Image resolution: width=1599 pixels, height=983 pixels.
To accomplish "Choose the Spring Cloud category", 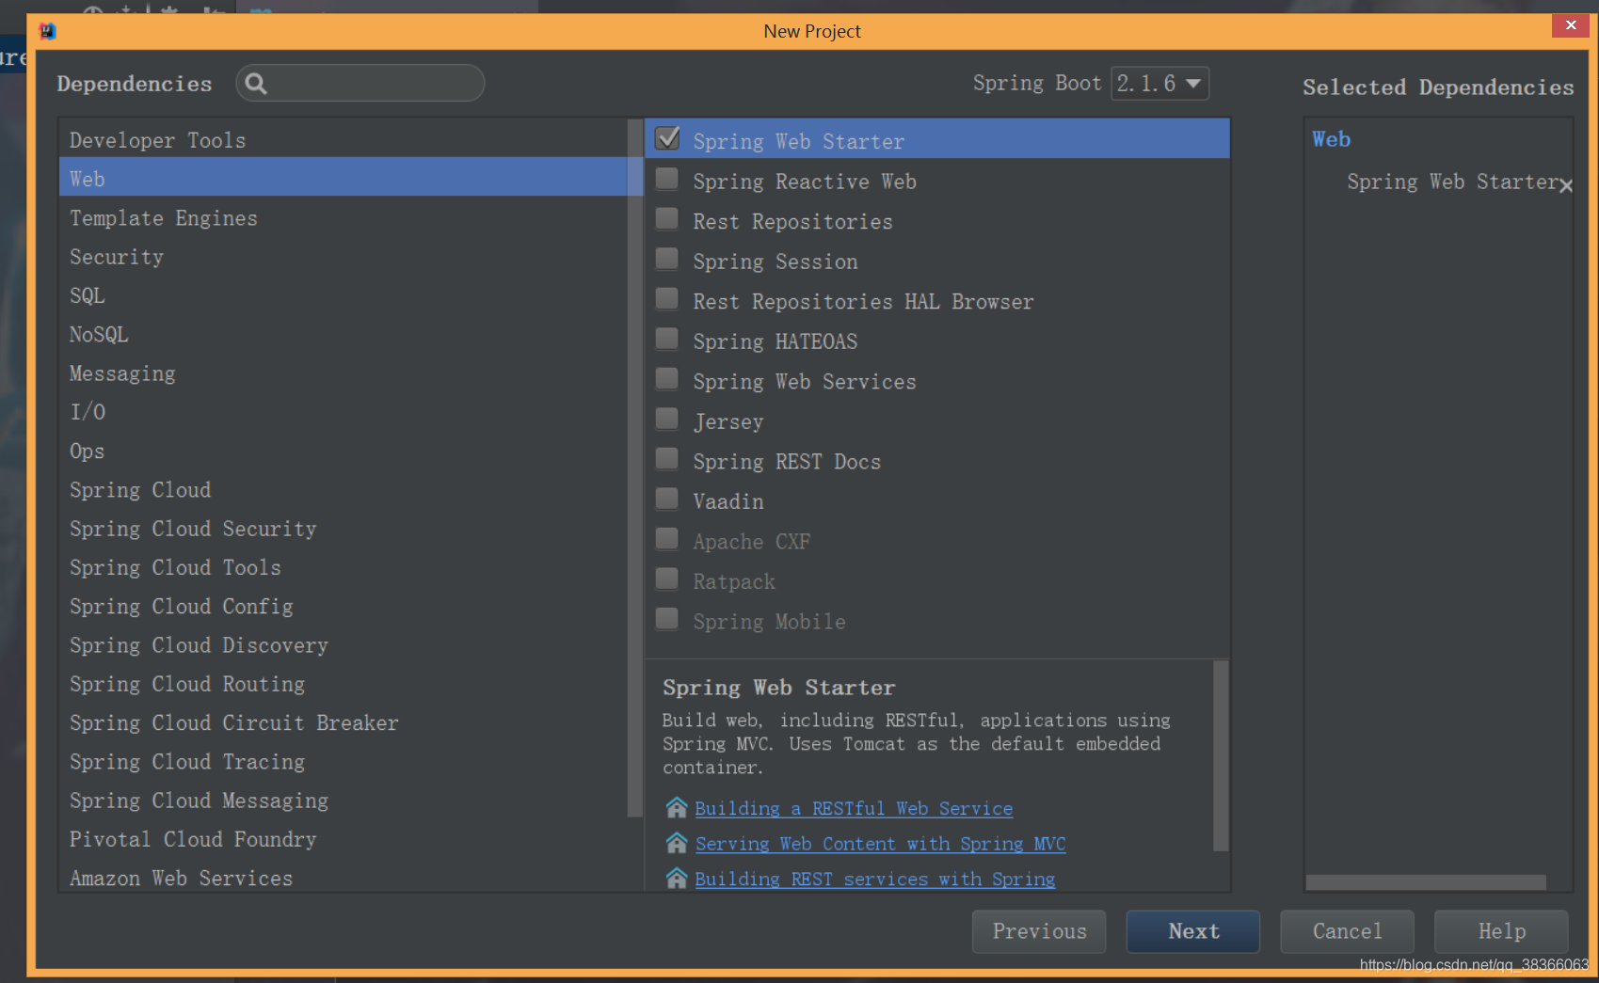I will (x=343, y=490).
